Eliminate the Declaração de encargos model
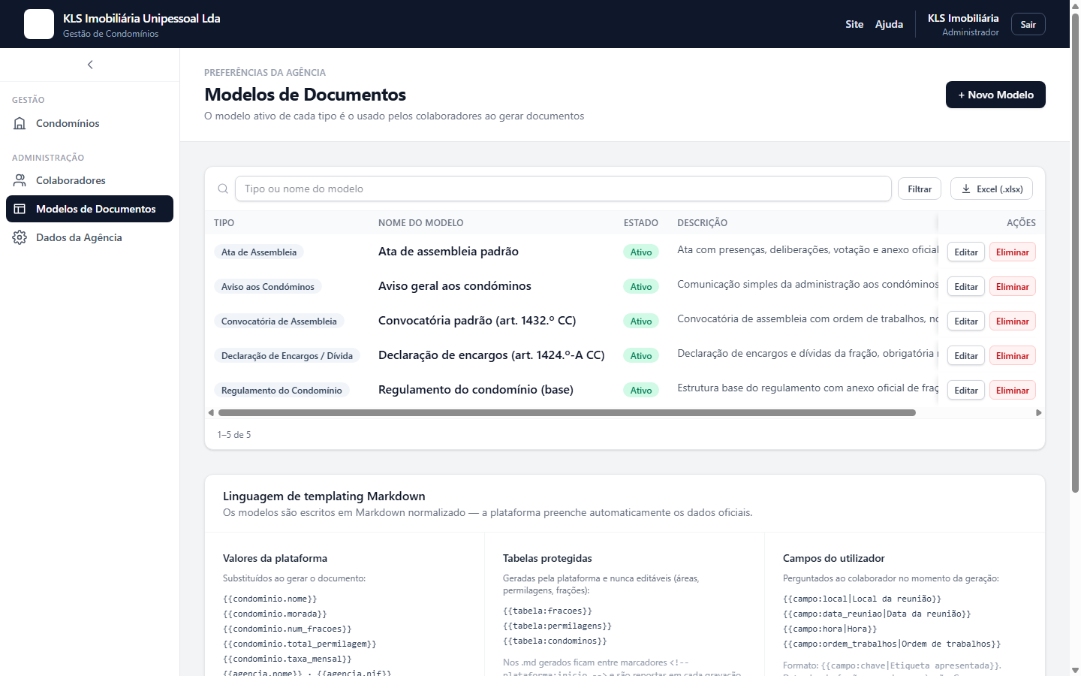The height and width of the screenshot is (676, 1081). tap(1013, 356)
